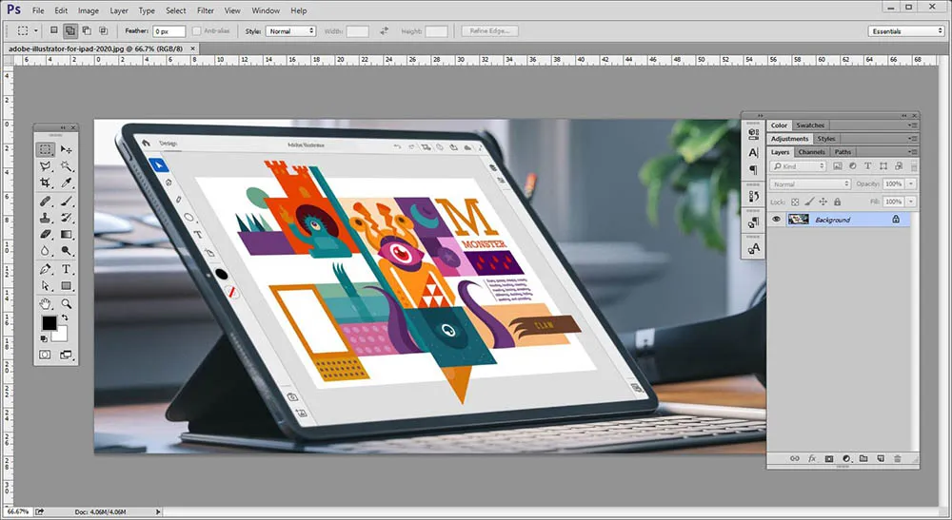Open the Essentials workspace dropdown
The height and width of the screenshot is (520, 952).
point(906,31)
